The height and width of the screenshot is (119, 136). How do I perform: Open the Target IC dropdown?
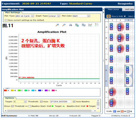20,102
